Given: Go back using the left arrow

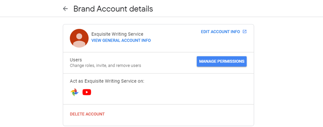Looking at the screenshot, I should [x=65, y=9].
